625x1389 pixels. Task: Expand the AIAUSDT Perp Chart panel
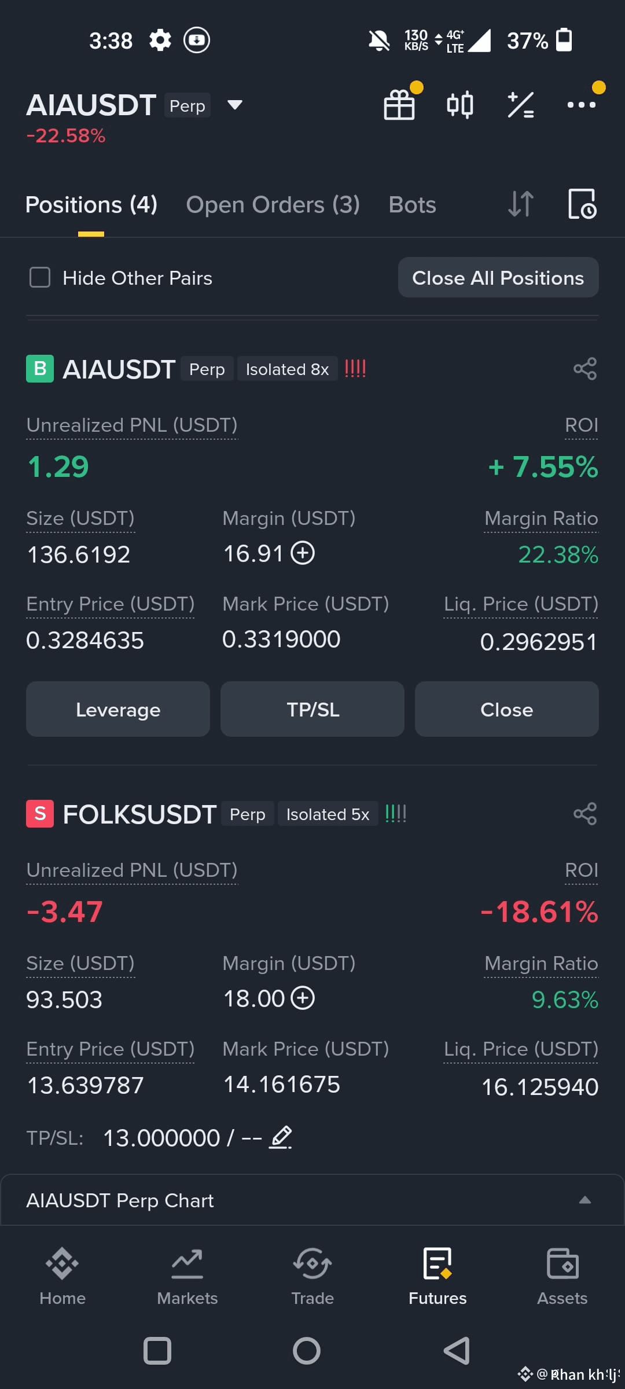584,1200
